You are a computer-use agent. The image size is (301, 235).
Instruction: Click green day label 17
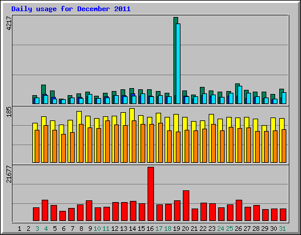point(159,229)
